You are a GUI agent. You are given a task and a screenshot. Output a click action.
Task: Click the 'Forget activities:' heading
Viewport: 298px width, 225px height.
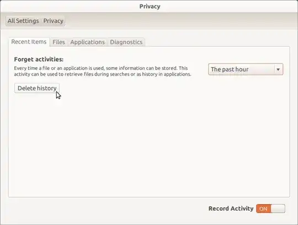39,59
